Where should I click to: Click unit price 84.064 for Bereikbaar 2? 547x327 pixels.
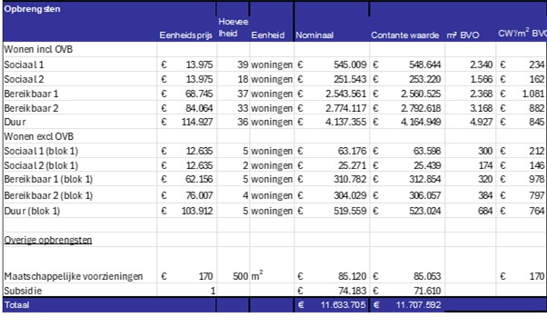pyautogui.click(x=199, y=108)
